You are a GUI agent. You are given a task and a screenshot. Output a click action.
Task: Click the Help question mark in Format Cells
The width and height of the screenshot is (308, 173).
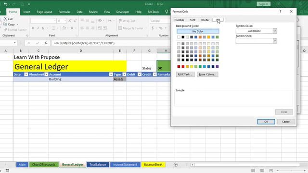(x=280, y=12)
